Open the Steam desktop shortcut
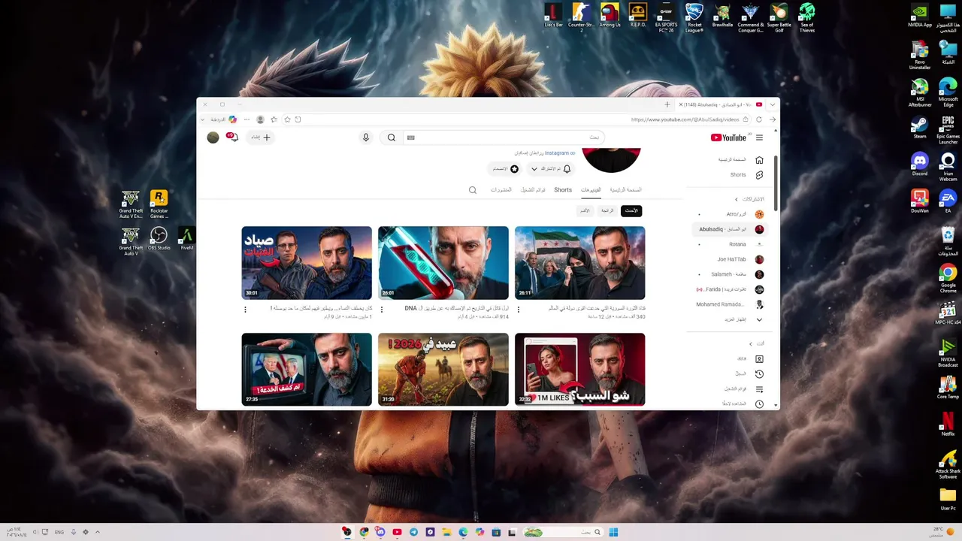This screenshot has height=541, width=962. click(x=920, y=128)
